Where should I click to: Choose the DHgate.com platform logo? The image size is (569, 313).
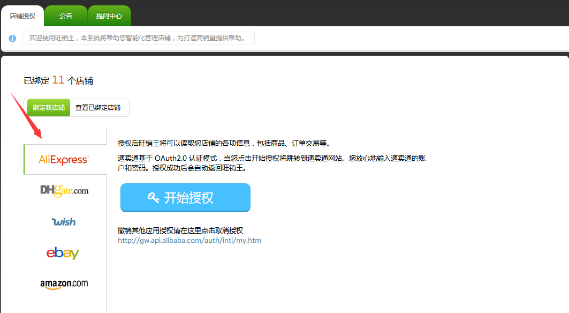(x=64, y=190)
